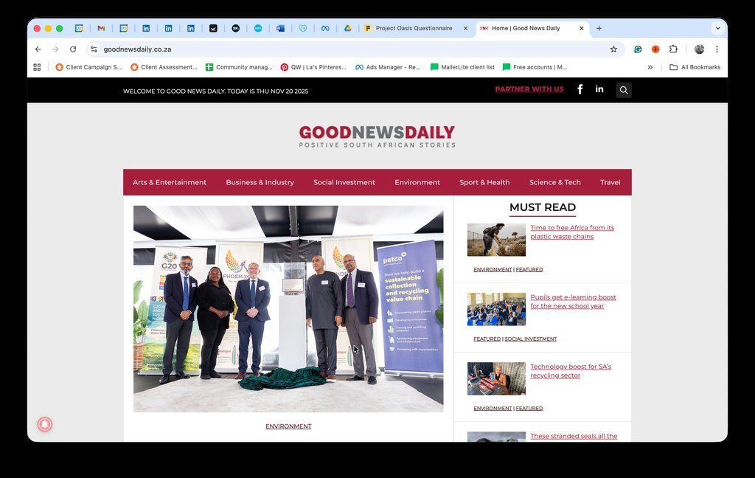The width and height of the screenshot is (755, 478).
Task: Click the red notification bell button
Action: pos(45,424)
